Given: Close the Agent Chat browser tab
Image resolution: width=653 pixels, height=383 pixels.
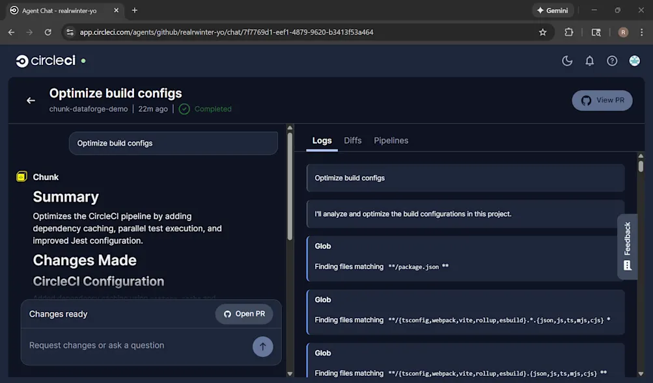Looking at the screenshot, I should click(x=116, y=10).
